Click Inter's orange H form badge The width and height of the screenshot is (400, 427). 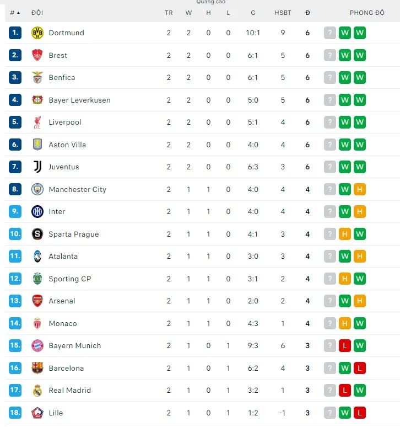[x=360, y=211]
